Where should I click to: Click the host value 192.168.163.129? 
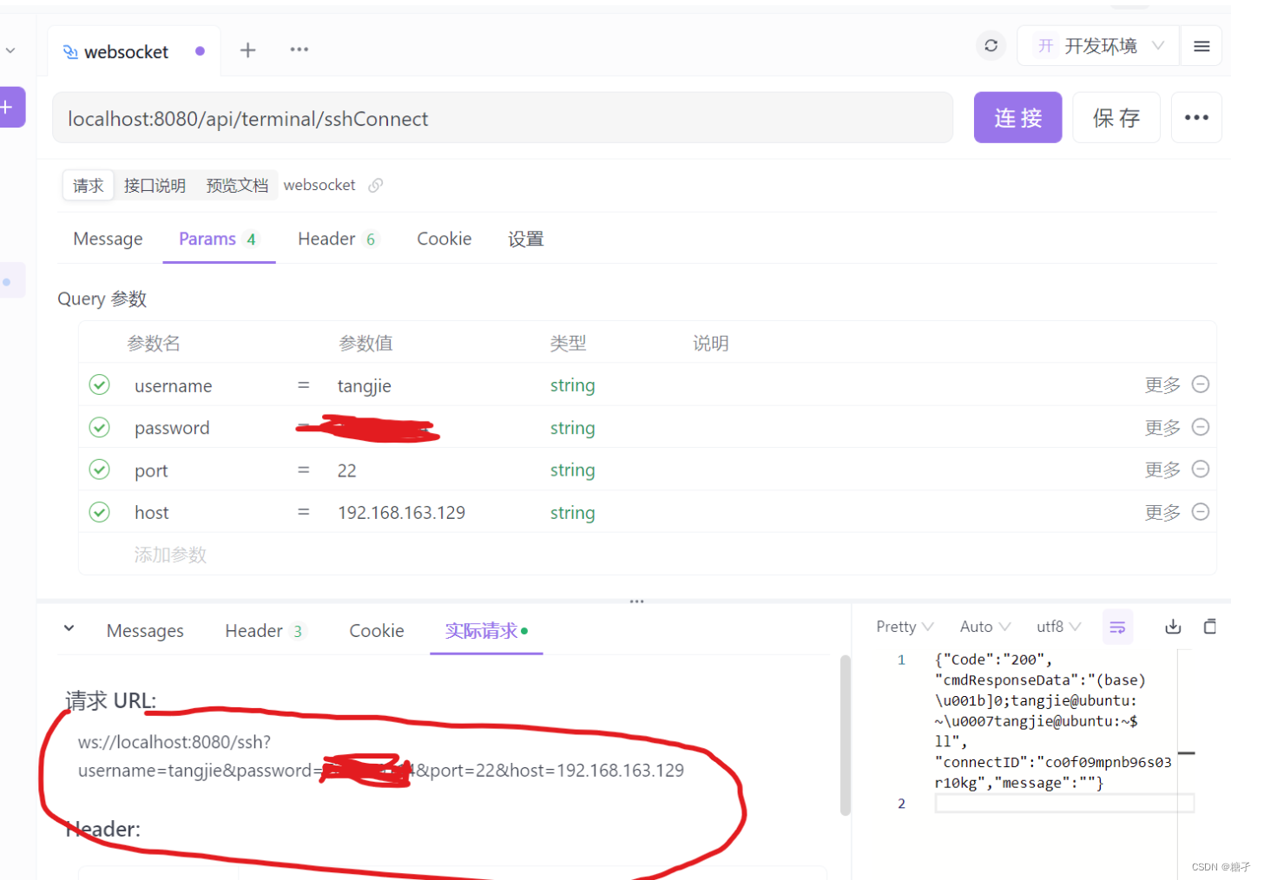(x=401, y=513)
